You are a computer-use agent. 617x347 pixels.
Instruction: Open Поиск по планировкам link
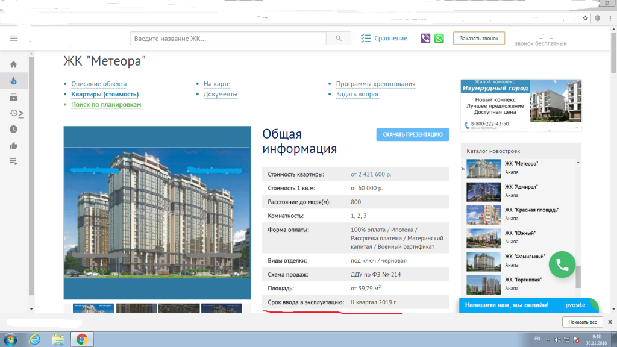[x=106, y=105]
